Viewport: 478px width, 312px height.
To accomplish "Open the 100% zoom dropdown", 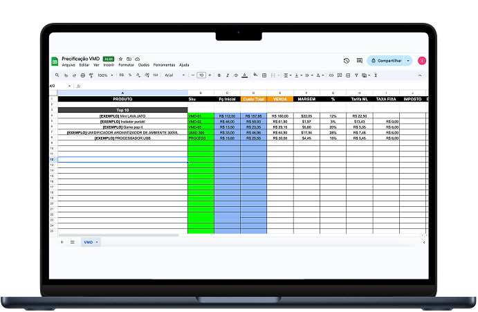I will (104, 75).
